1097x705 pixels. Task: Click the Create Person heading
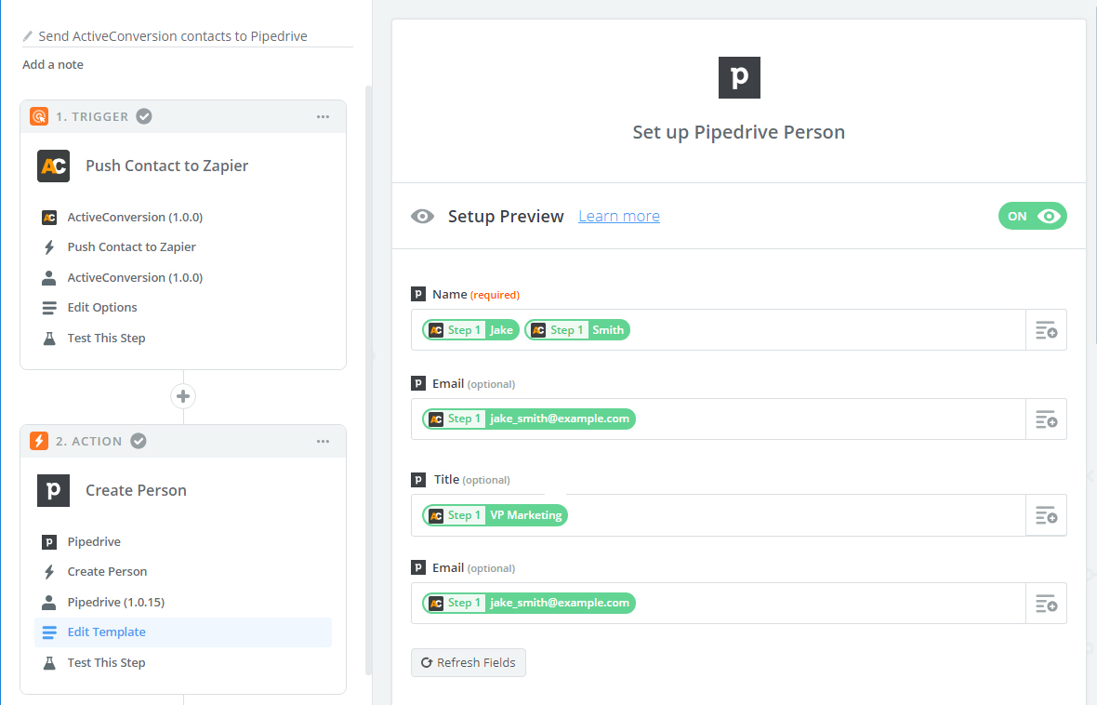[x=137, y=491]
